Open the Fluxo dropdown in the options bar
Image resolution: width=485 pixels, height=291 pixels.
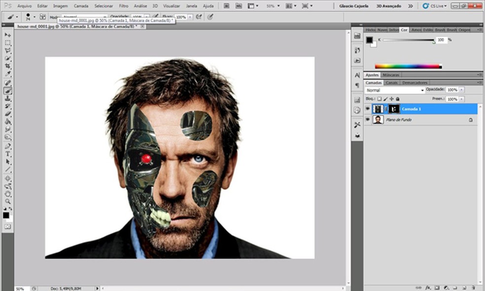click(190, 16)
